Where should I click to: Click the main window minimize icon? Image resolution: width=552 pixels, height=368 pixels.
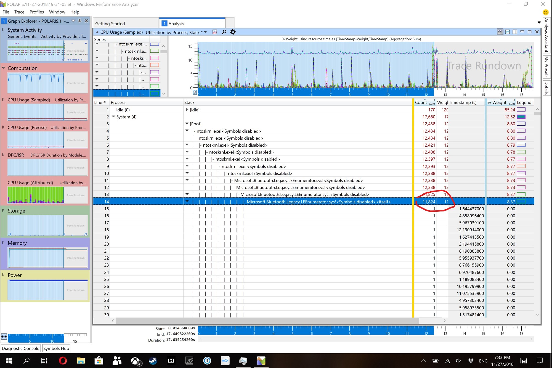pos(509,4)
